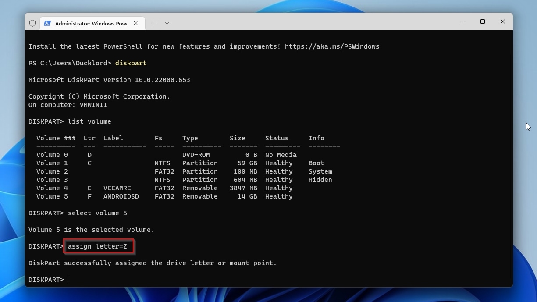Image resolution: width=537 pixels, height=302 pixels.
Task: Select the highlighted assign letter=Z command
Action: coord(98,246)
